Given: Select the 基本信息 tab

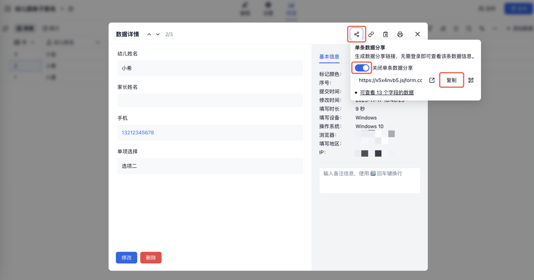Looking at the screenshot, I should [329, 57].
